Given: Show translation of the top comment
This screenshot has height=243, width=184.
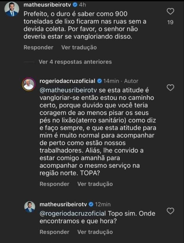Looking at the screenshot, I should [x=79, y=47].
